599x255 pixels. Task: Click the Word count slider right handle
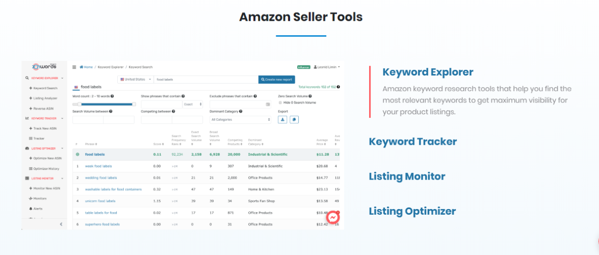(x=134, y=104)
